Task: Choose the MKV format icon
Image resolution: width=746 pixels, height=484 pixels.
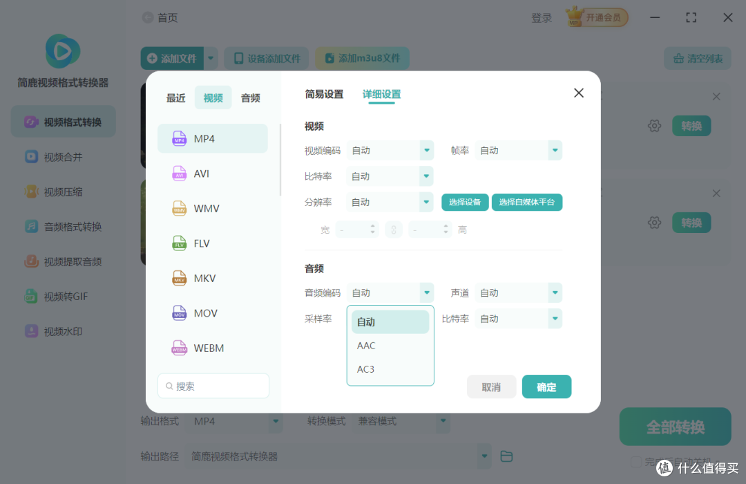Action: click(180, 278)
